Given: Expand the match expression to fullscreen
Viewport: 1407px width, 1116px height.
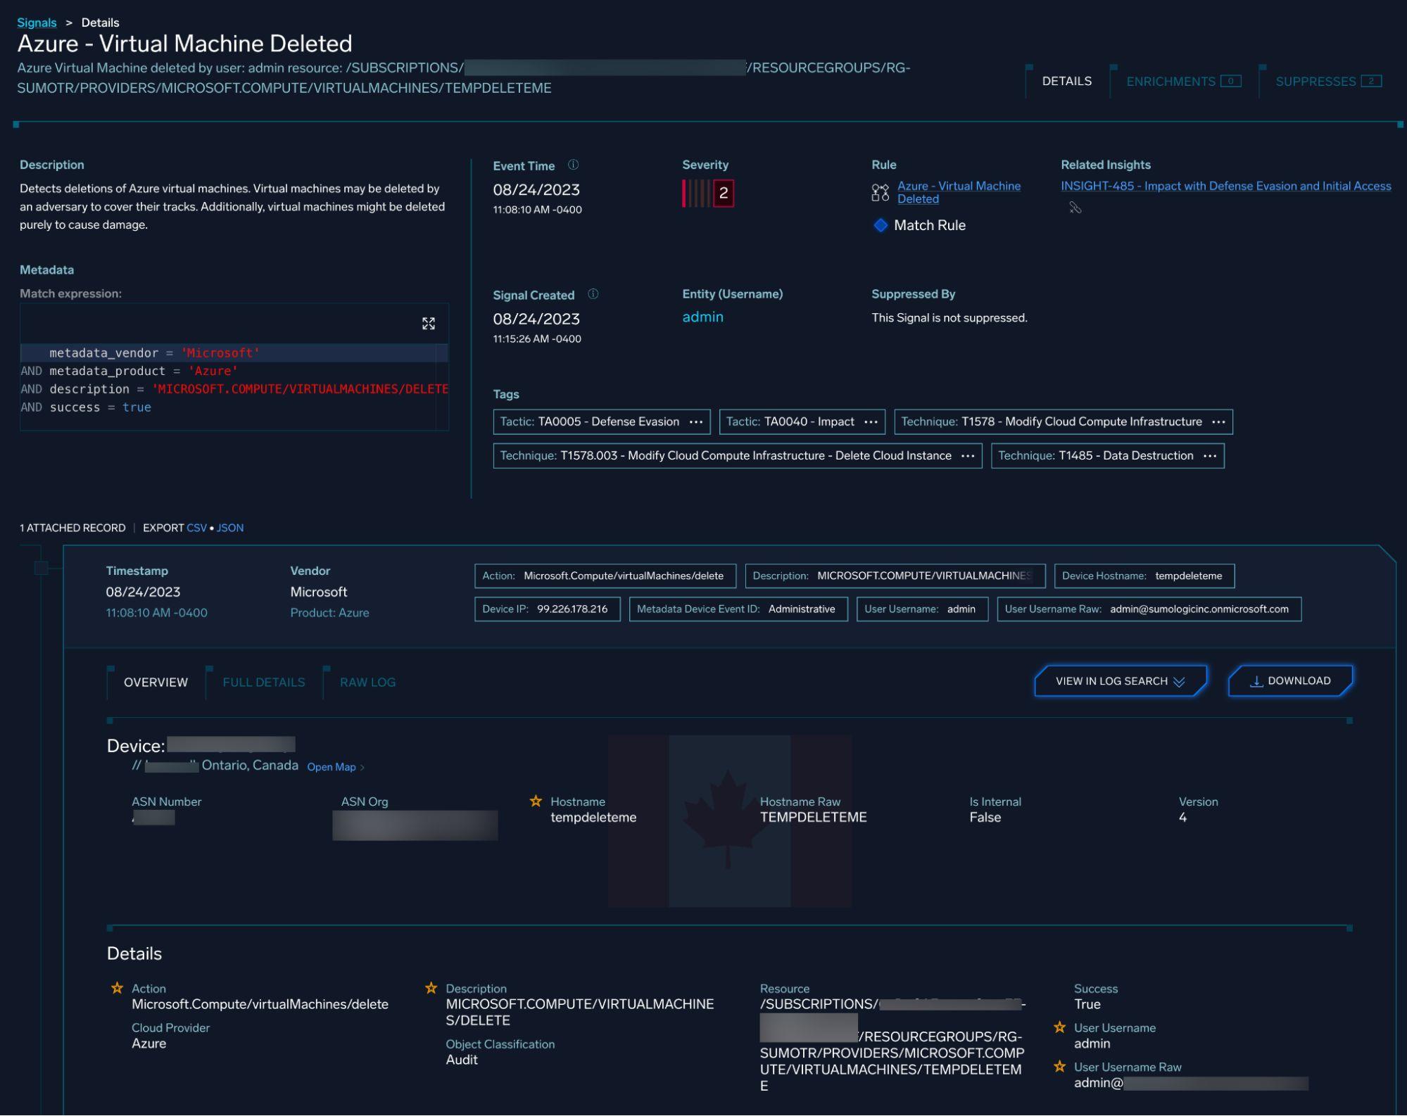Looking at the screenshot, I should pos(429,323).
